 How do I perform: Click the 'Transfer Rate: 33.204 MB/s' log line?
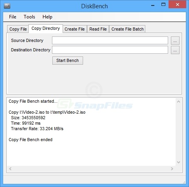point(37,129)
